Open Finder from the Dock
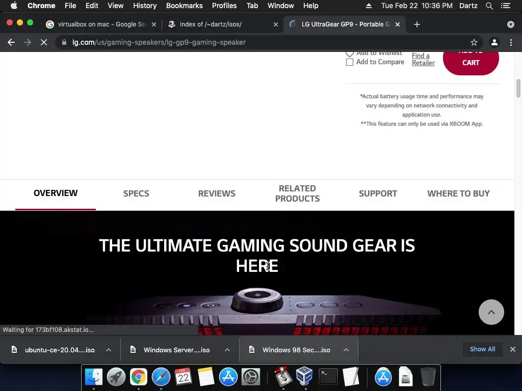 click(94, 377)
